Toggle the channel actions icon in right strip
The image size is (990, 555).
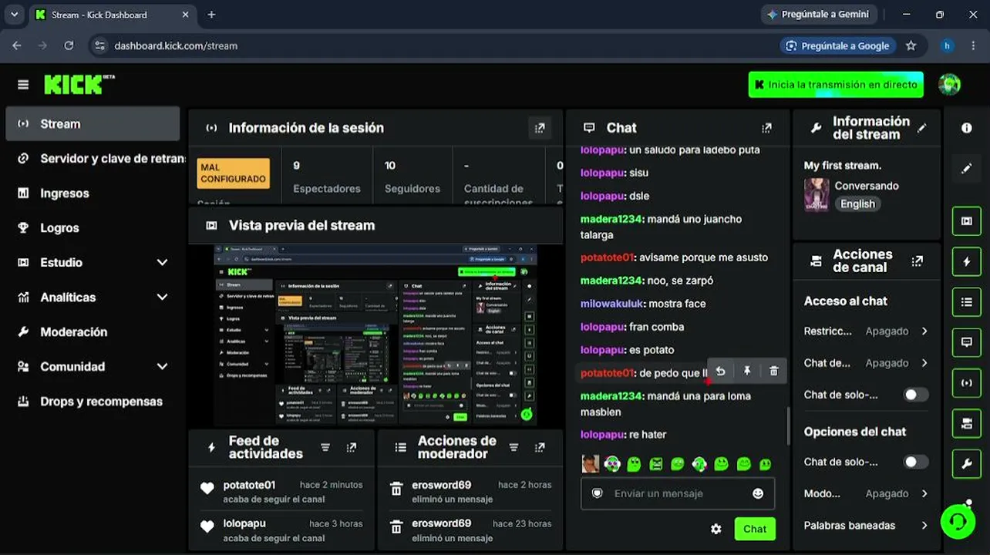pyautogui.click(x=967, y=422)
